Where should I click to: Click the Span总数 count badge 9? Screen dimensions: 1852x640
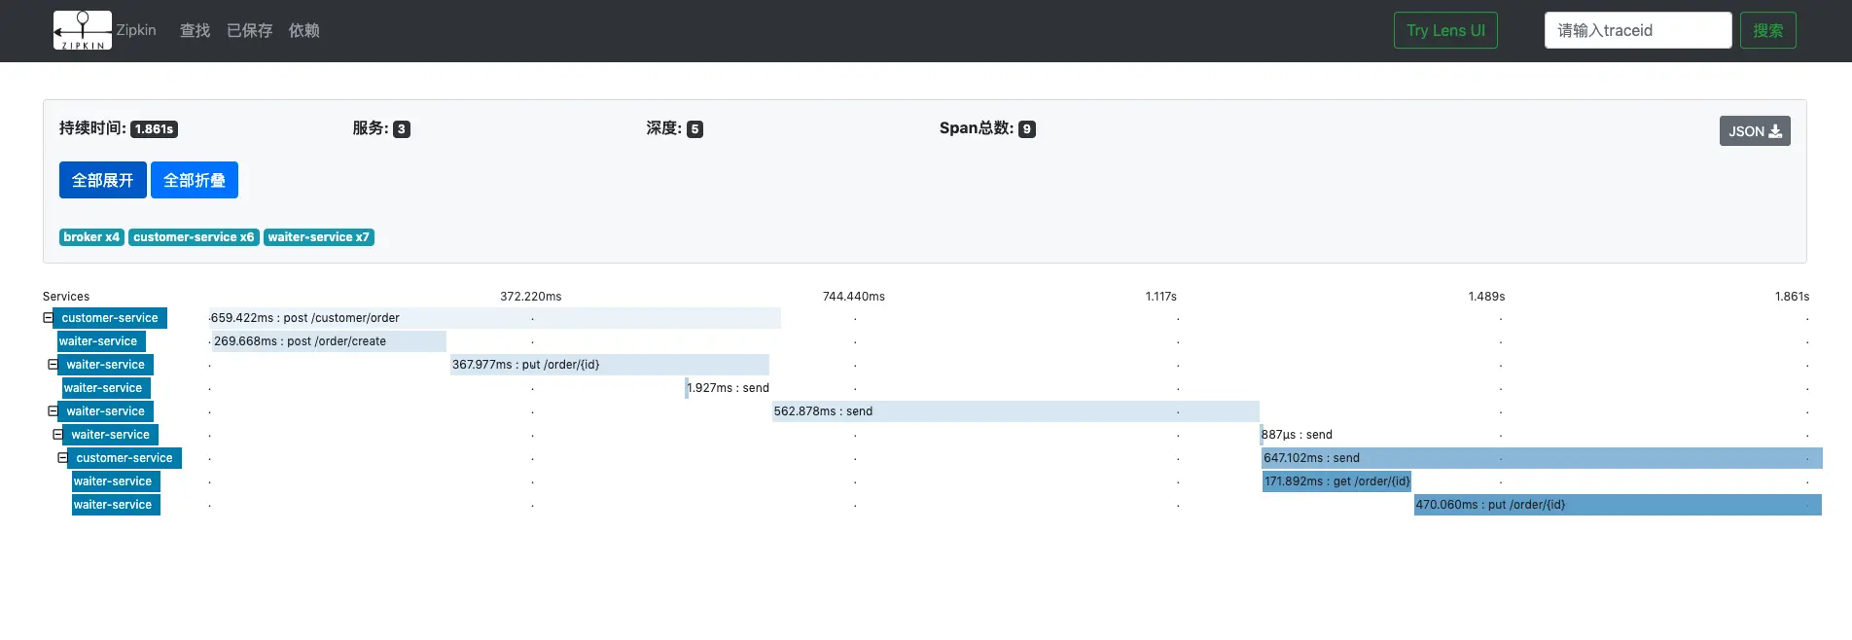coord(1027,129)
